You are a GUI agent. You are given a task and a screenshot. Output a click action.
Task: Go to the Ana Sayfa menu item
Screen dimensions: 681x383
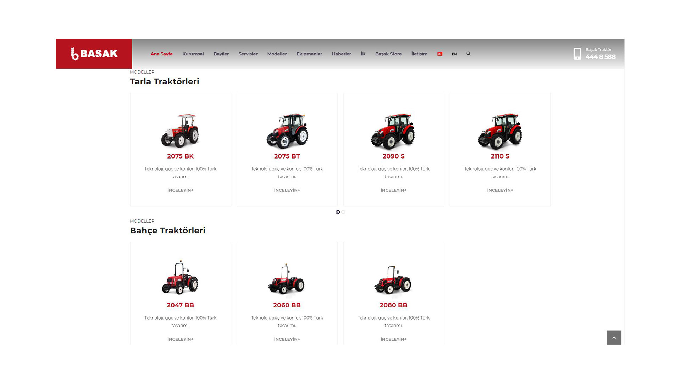point(161,54)
